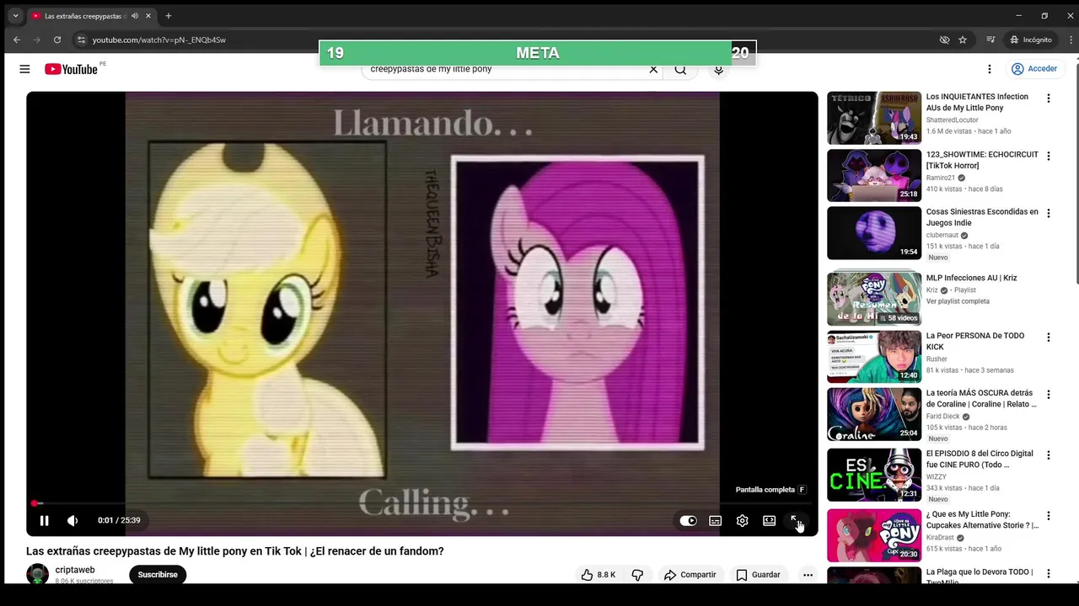
Task: Start voice search with microphone
Action: coord(718,69)
